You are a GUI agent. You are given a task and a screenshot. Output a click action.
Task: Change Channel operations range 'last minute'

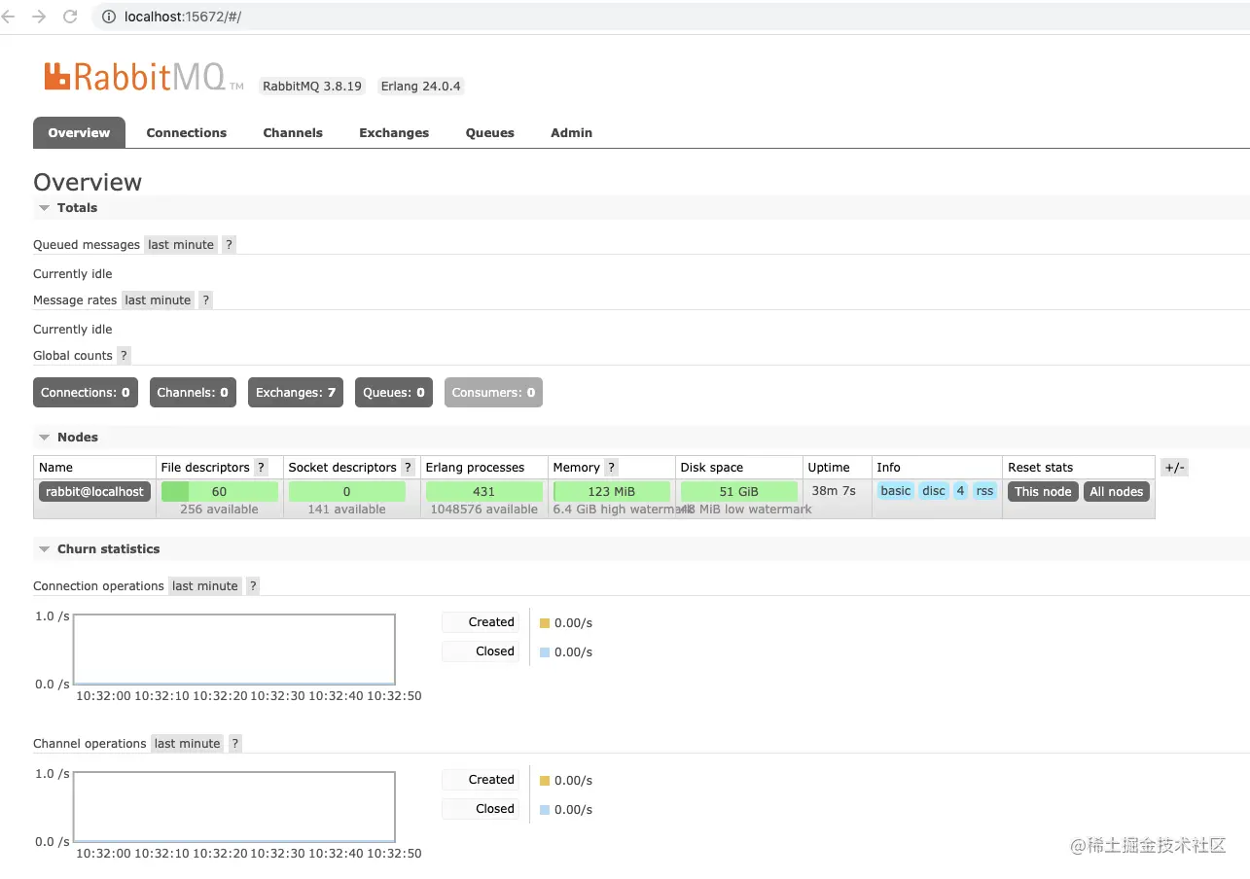tap(188, 744)
